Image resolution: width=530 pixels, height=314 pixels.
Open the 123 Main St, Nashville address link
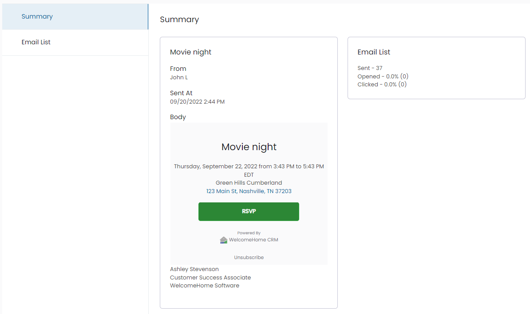click(249, 191)
